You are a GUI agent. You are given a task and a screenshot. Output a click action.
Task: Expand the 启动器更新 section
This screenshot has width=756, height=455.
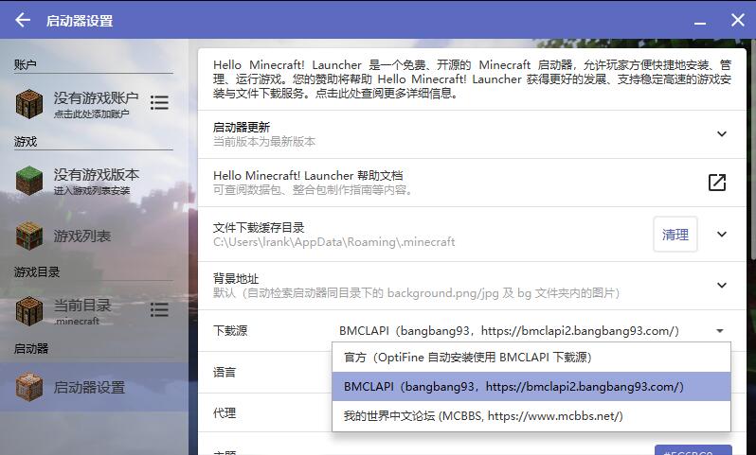click(x=722, y=134)
